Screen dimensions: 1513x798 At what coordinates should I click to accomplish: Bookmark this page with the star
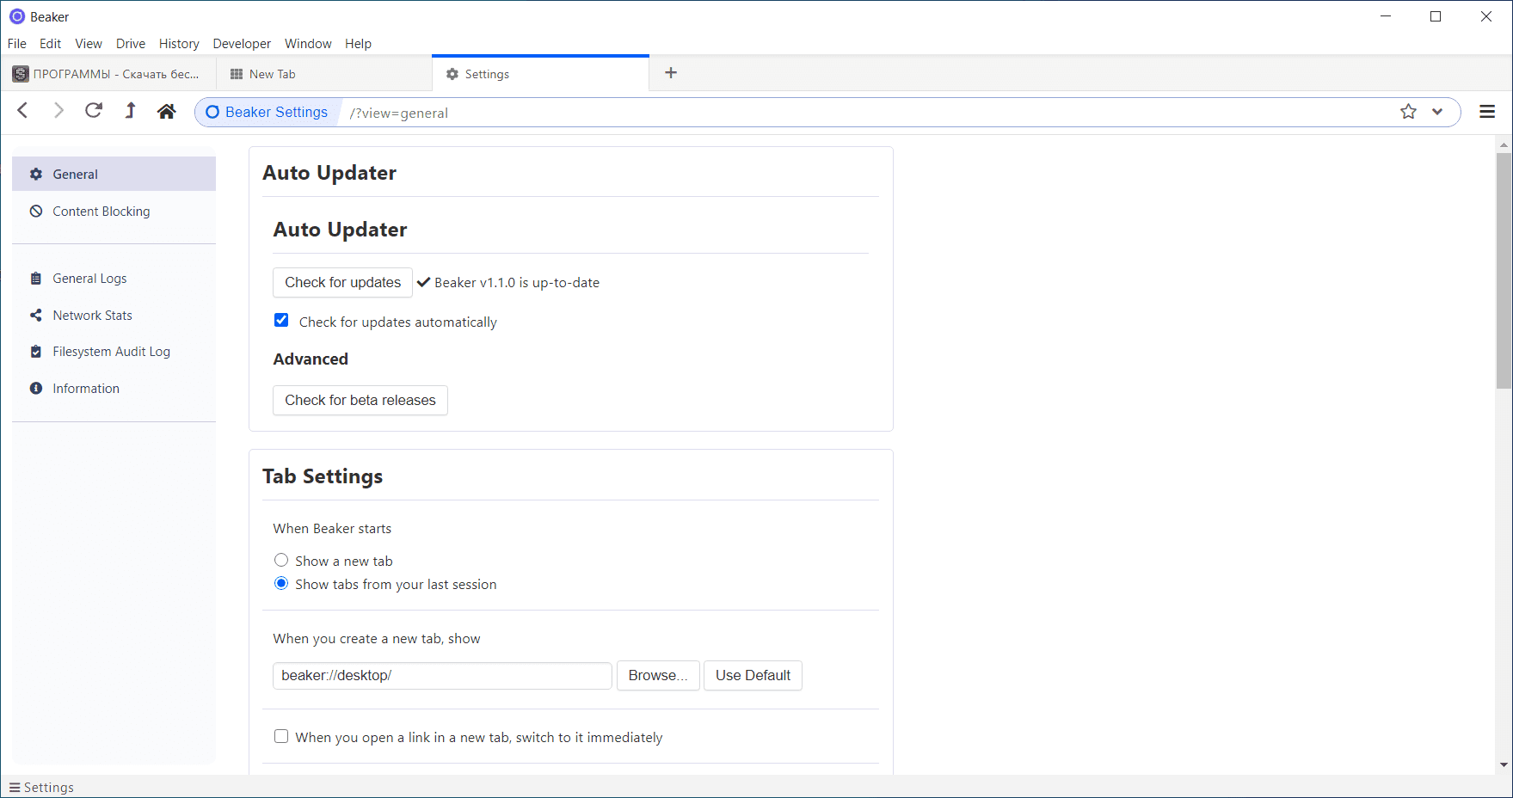(1408, 112)
